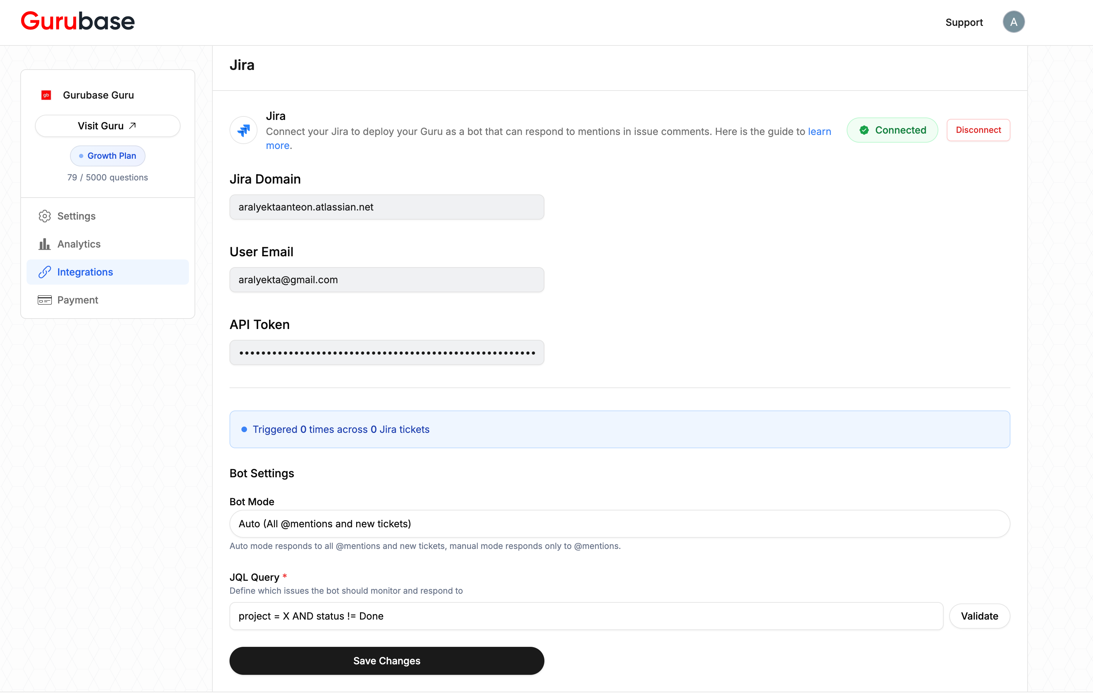Click the Analytics chart icon
This screenshot has width=1093, height=693.
pyautogui.click(x=44, y=244)
